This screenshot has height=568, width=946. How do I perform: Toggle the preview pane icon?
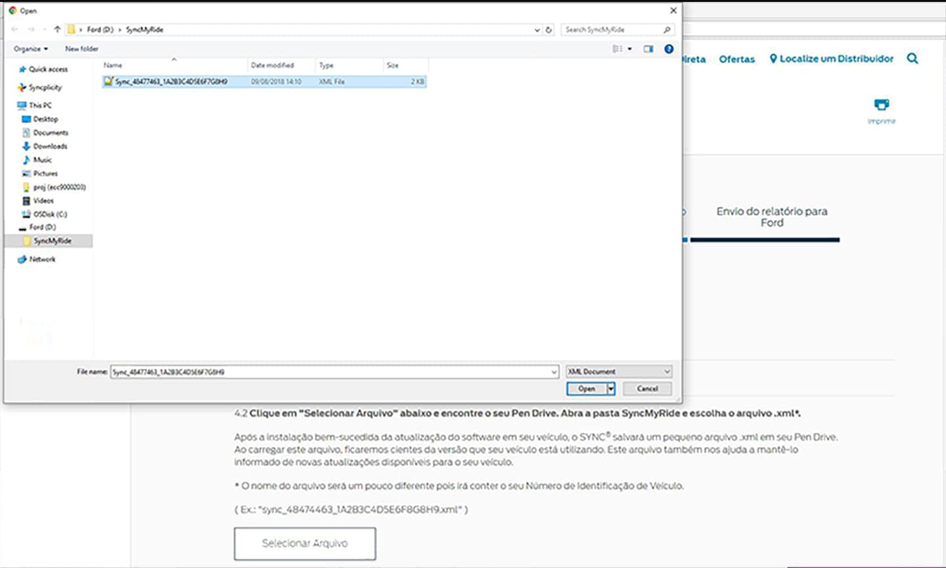648,49
